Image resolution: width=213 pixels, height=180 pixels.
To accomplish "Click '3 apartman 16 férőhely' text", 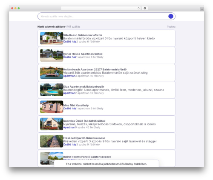I will [89, 76].
